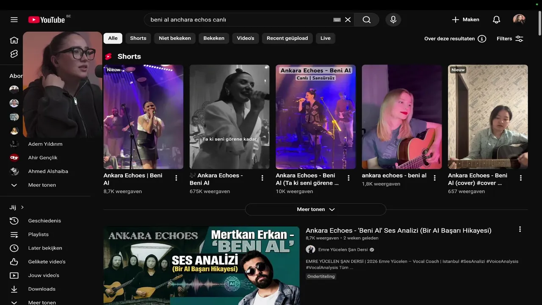Open Home from sidebar icon

click(14, 40)
